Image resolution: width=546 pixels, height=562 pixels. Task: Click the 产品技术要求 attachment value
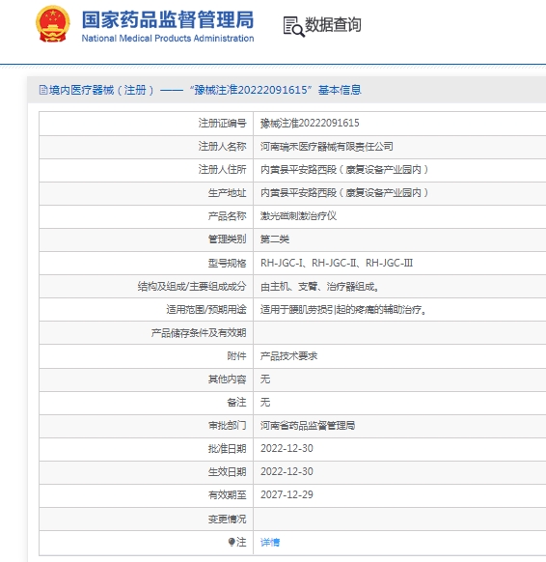(288, 356)
